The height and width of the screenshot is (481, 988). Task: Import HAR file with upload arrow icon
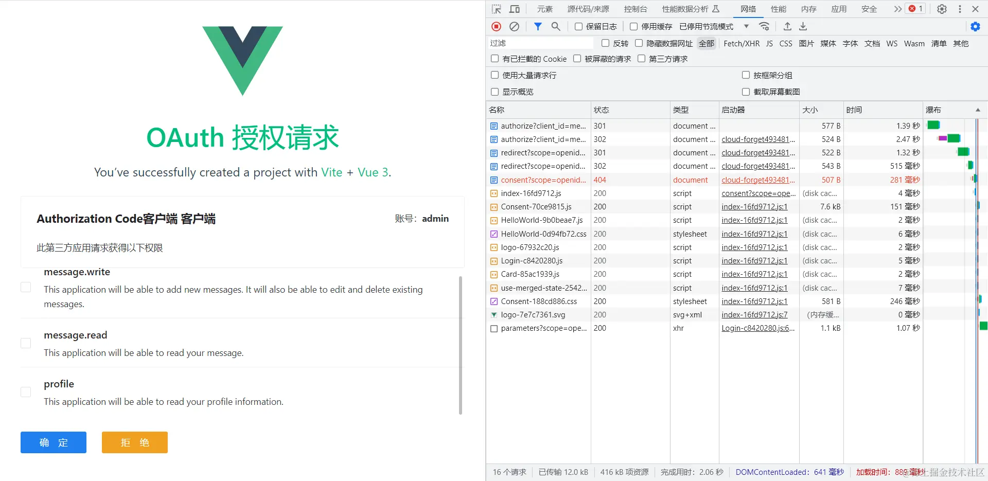click(787, 26)
